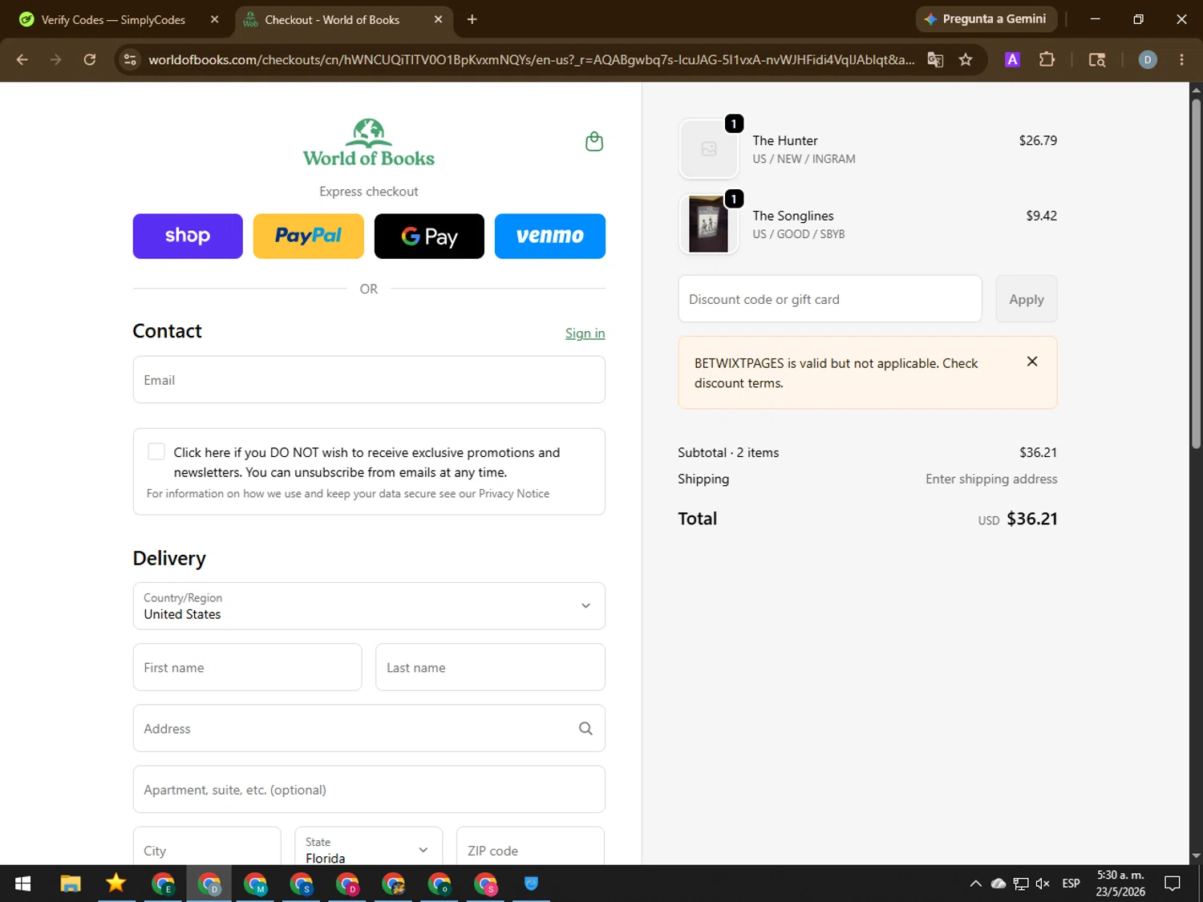Pay using the Venmo button
Image resolution: width=1203 pixels, height=902 pixels.
click(550, 236)
